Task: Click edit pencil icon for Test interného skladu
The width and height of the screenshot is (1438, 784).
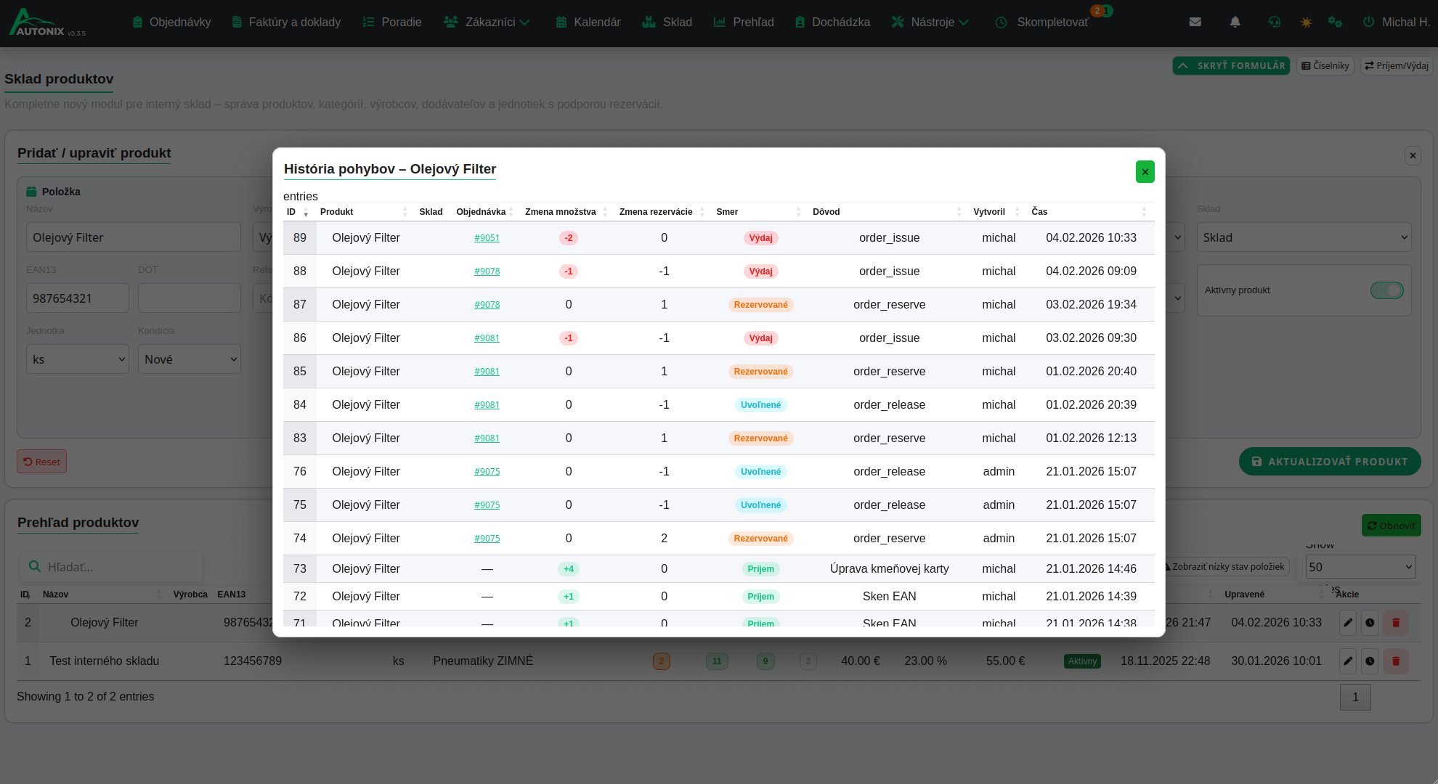Action: tap(1348, 661)
